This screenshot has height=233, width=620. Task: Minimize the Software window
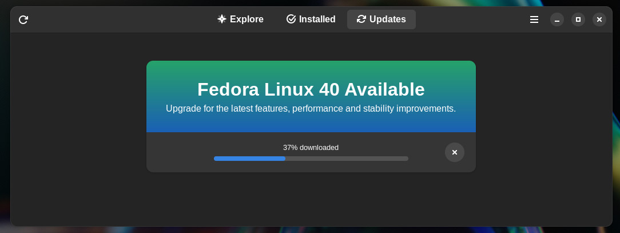click(x=557, y=19)
